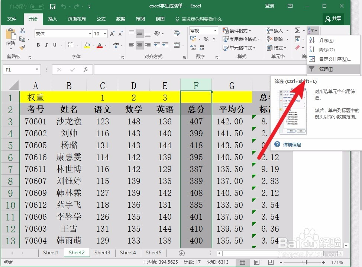Select the Format Painter brush icon
Image resolution: width=362 pixels, height=267 pixels.
pyautogui.click(x=22, y=48)
